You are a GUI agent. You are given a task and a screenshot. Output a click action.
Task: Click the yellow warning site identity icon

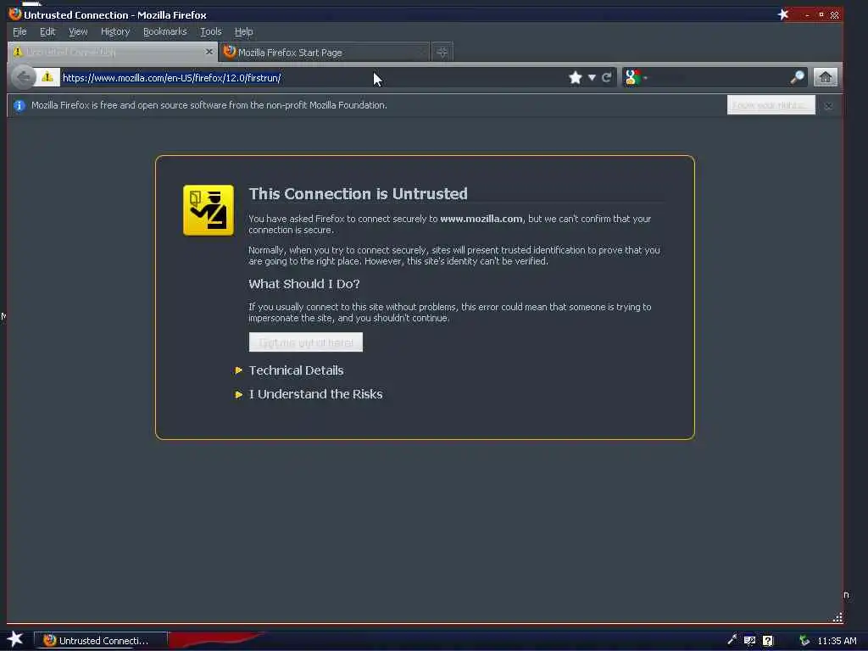click(x=47, y=77)
